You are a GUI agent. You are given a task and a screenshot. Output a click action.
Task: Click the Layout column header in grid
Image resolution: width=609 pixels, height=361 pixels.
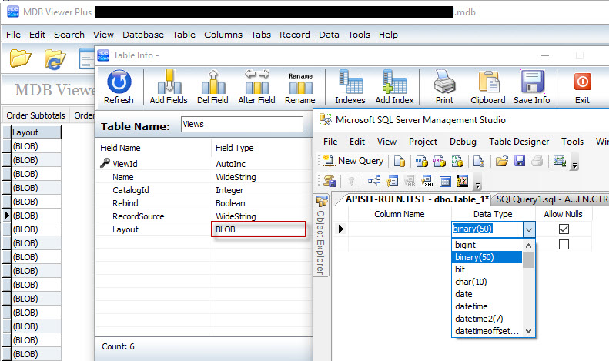[x=36, y=132]
